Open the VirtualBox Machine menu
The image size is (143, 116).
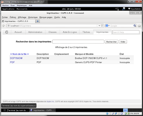tap(5, 6)
